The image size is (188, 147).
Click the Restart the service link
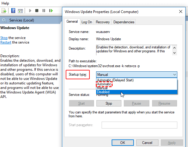[6, 42]
